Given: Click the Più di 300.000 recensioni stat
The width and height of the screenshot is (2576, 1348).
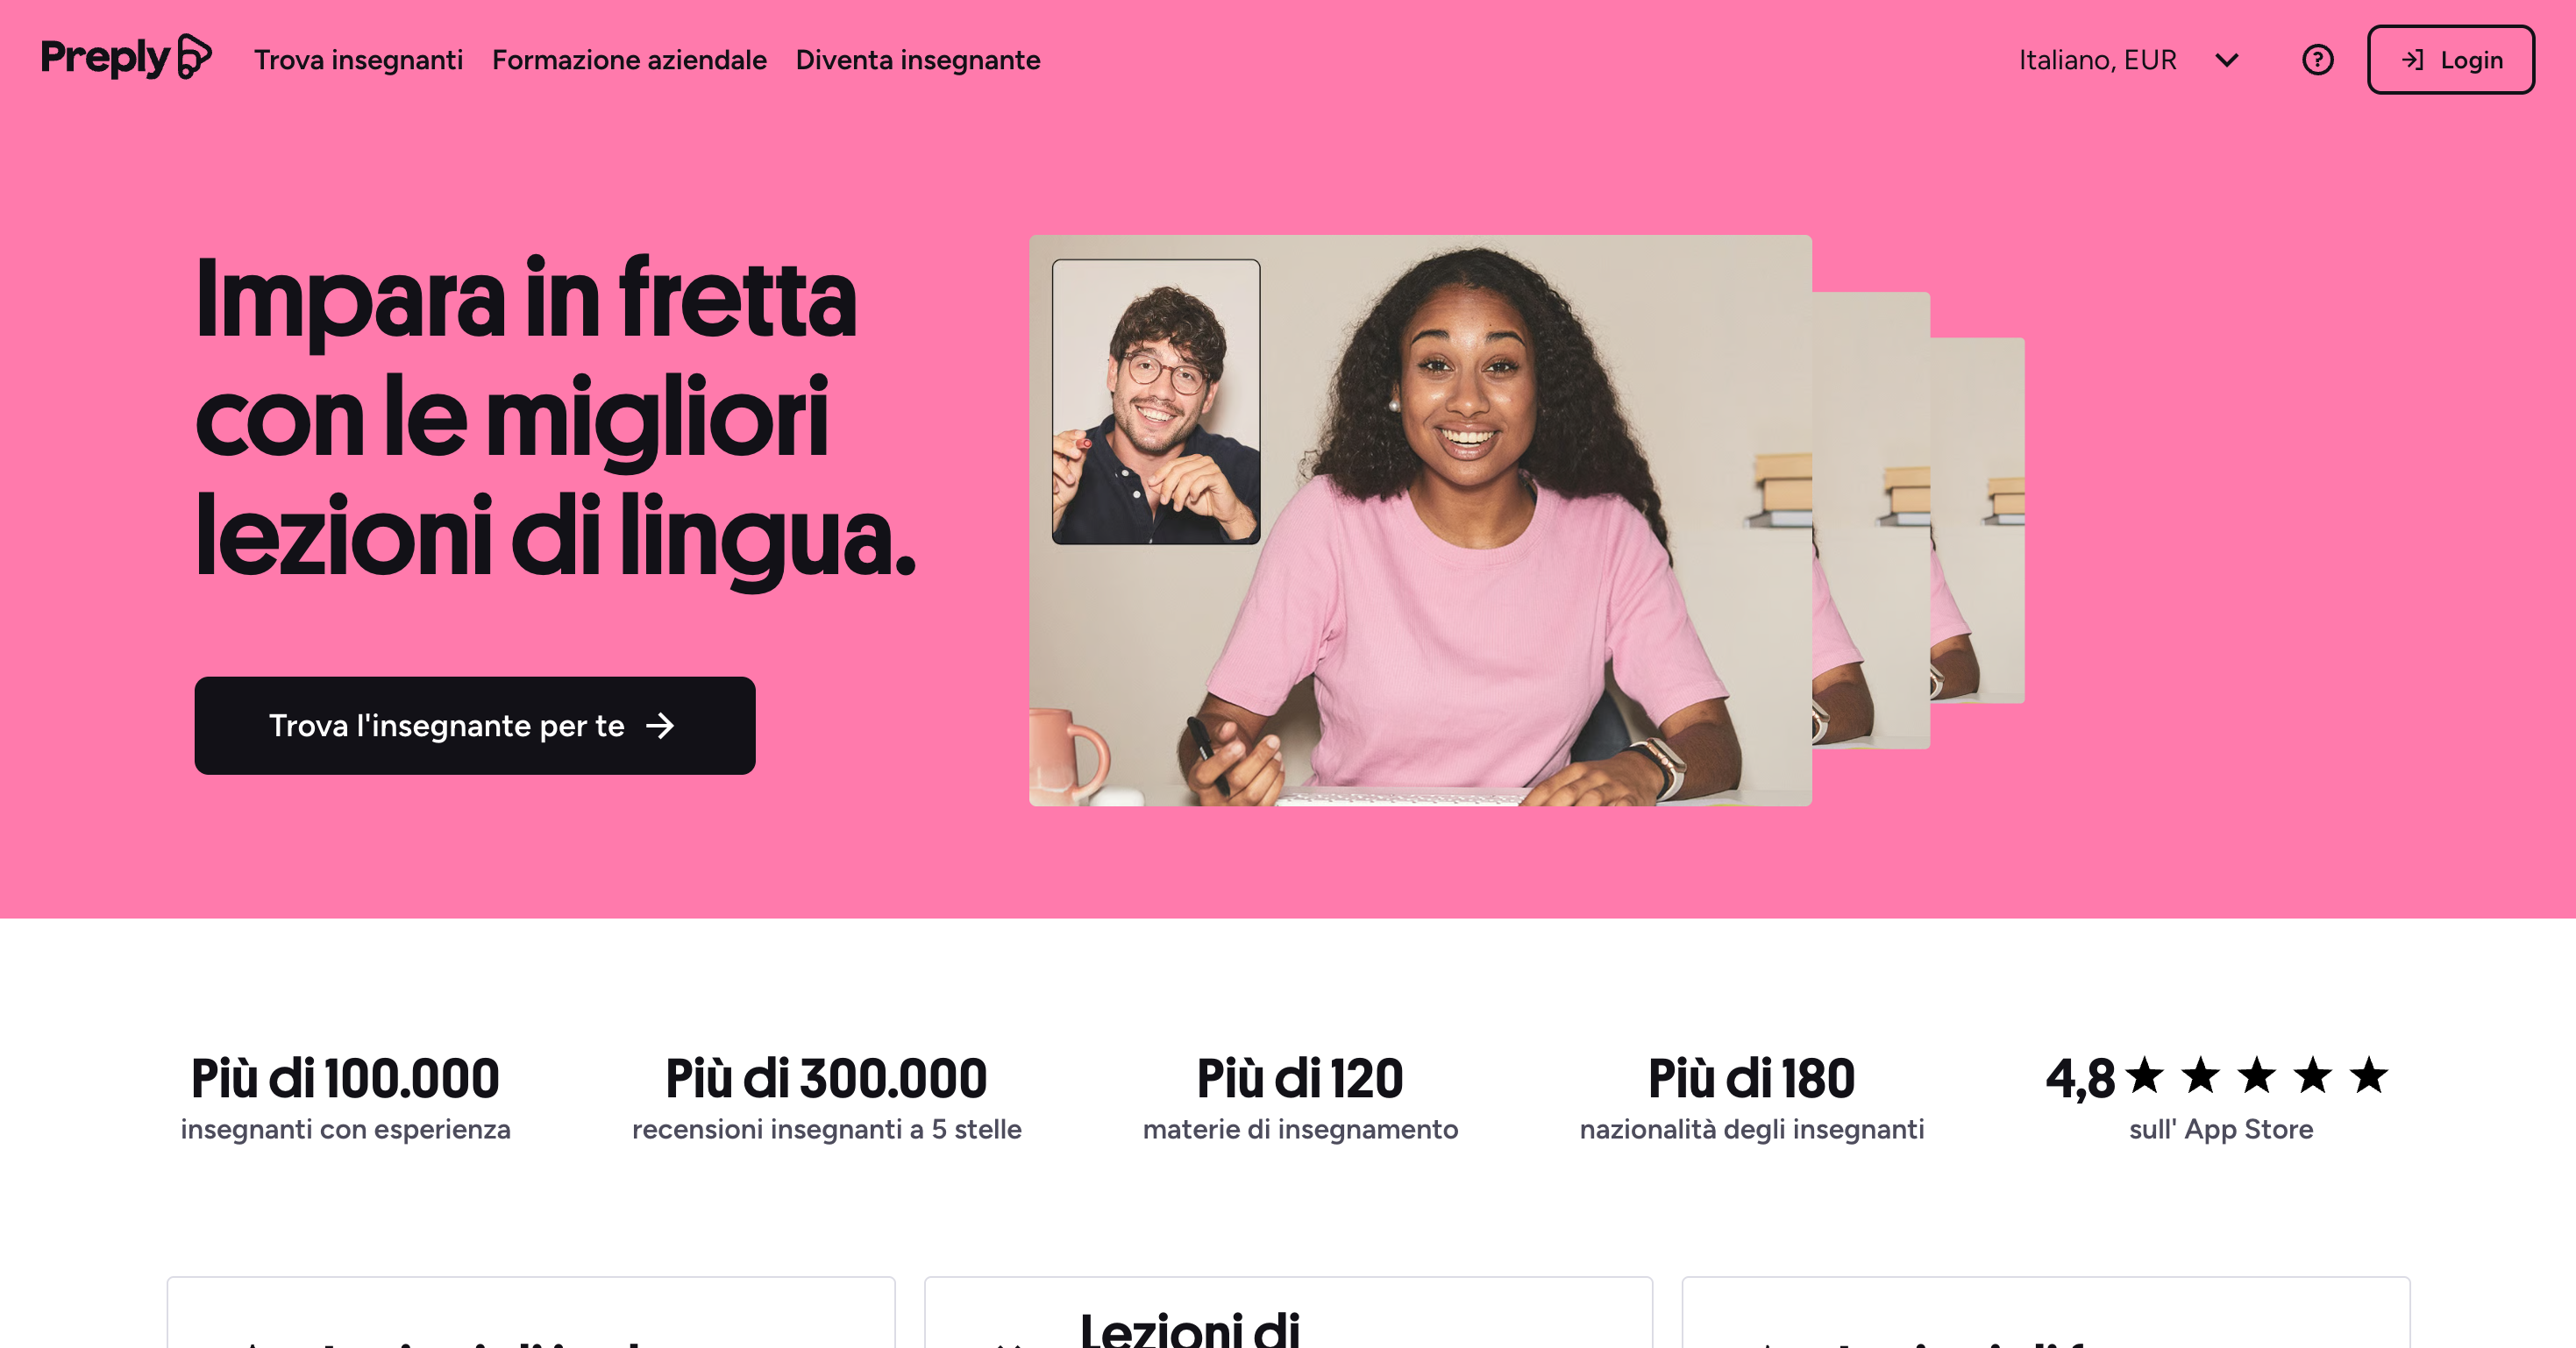Looking at the screenshot, I should tap(826, 1097).
